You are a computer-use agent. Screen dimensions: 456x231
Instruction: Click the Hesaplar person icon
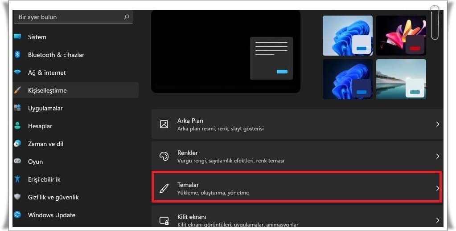[x=17, y=126]
